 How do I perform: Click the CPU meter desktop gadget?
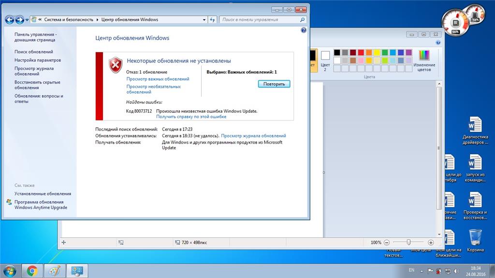point(454,23)
